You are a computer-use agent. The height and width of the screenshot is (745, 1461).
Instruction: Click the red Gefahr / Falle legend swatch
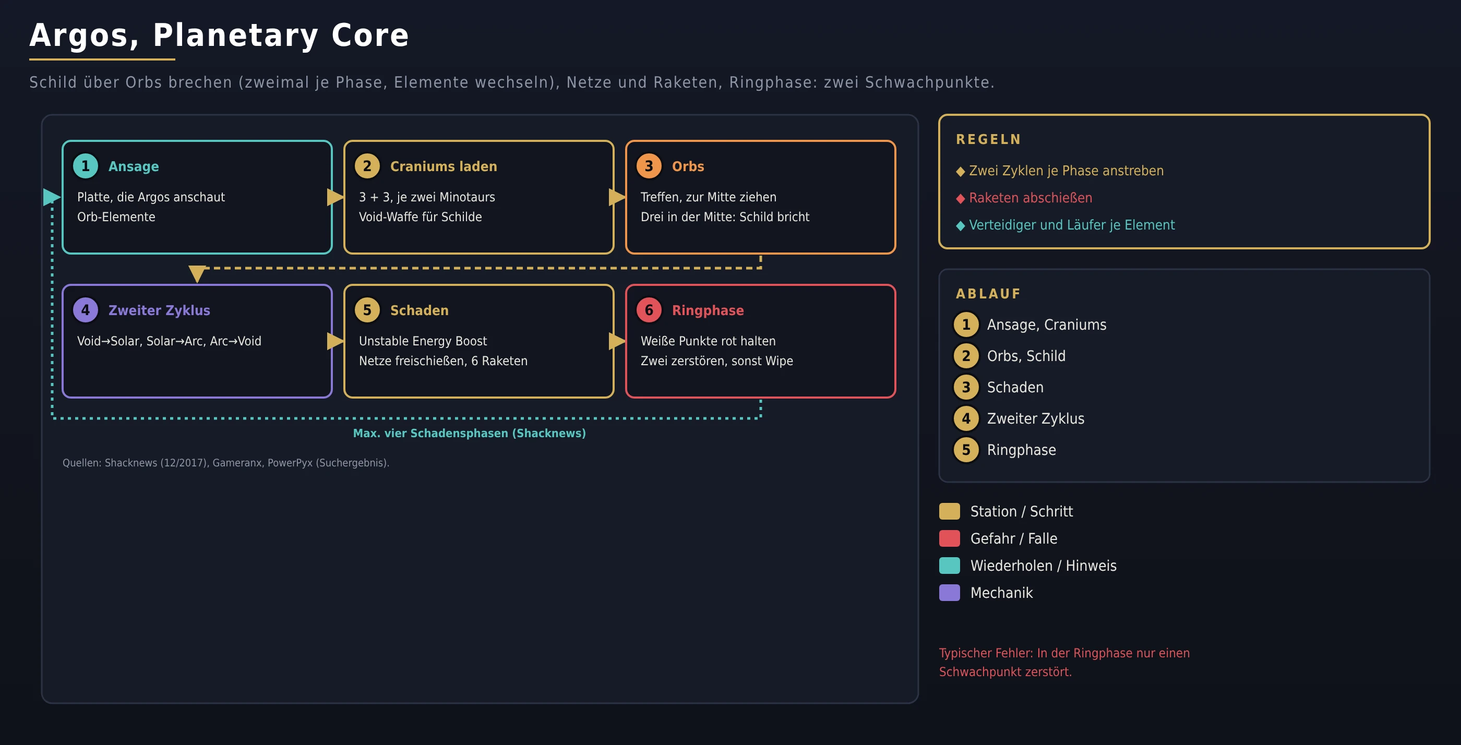[950, 538]
